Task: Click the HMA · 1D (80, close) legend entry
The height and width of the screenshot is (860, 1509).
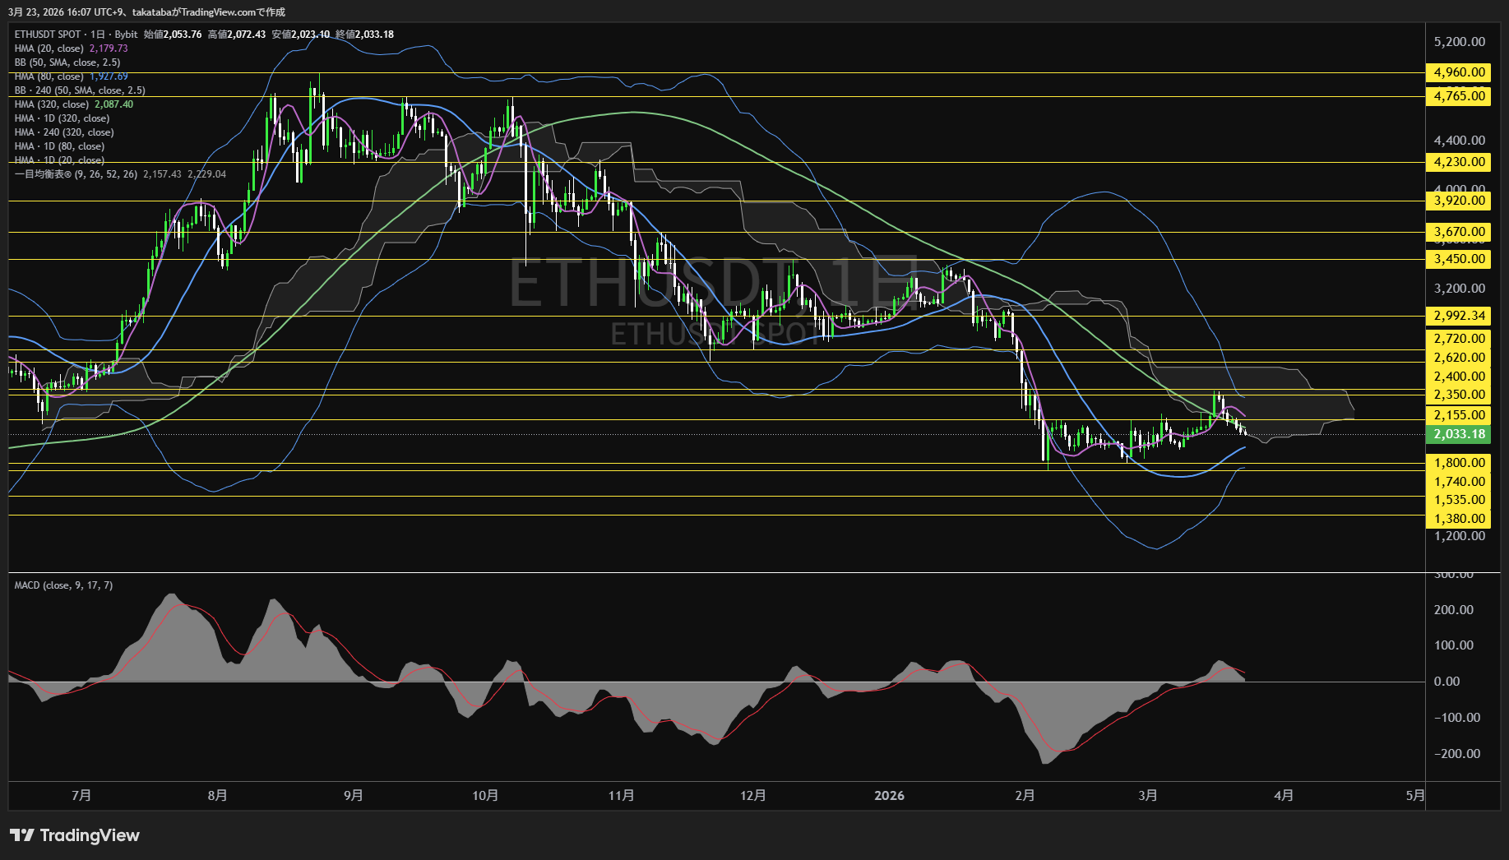Action: tap(59, 146)
